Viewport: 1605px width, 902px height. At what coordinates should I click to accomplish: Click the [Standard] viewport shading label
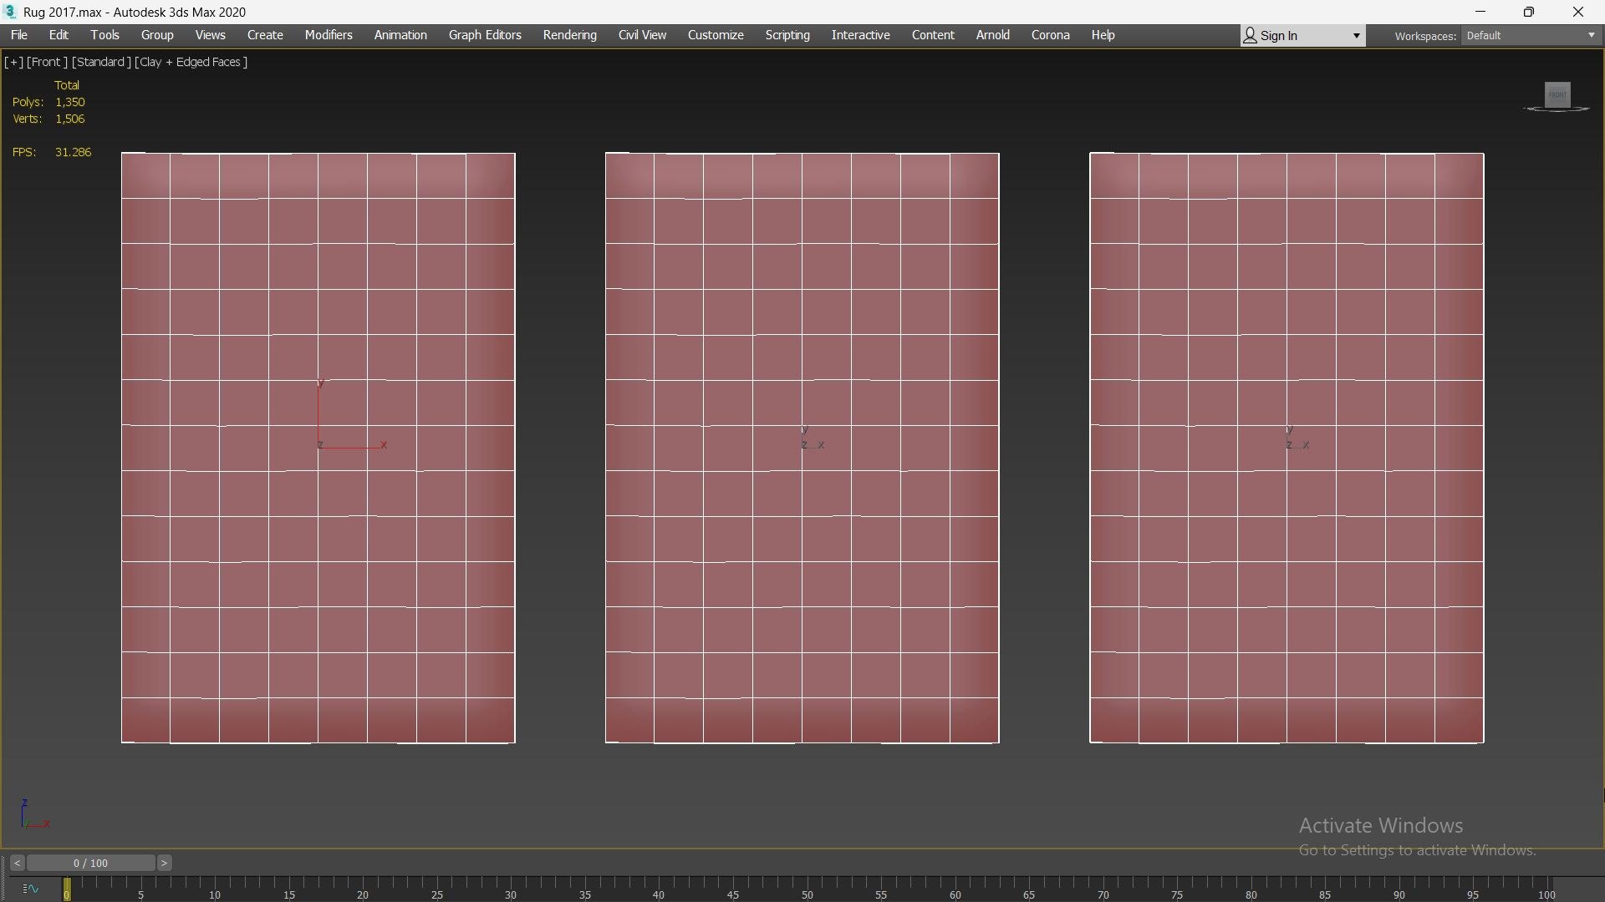click(x=101, y=62)
